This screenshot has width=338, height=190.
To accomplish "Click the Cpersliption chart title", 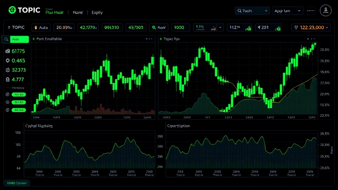I will click(x=179, y=126).
